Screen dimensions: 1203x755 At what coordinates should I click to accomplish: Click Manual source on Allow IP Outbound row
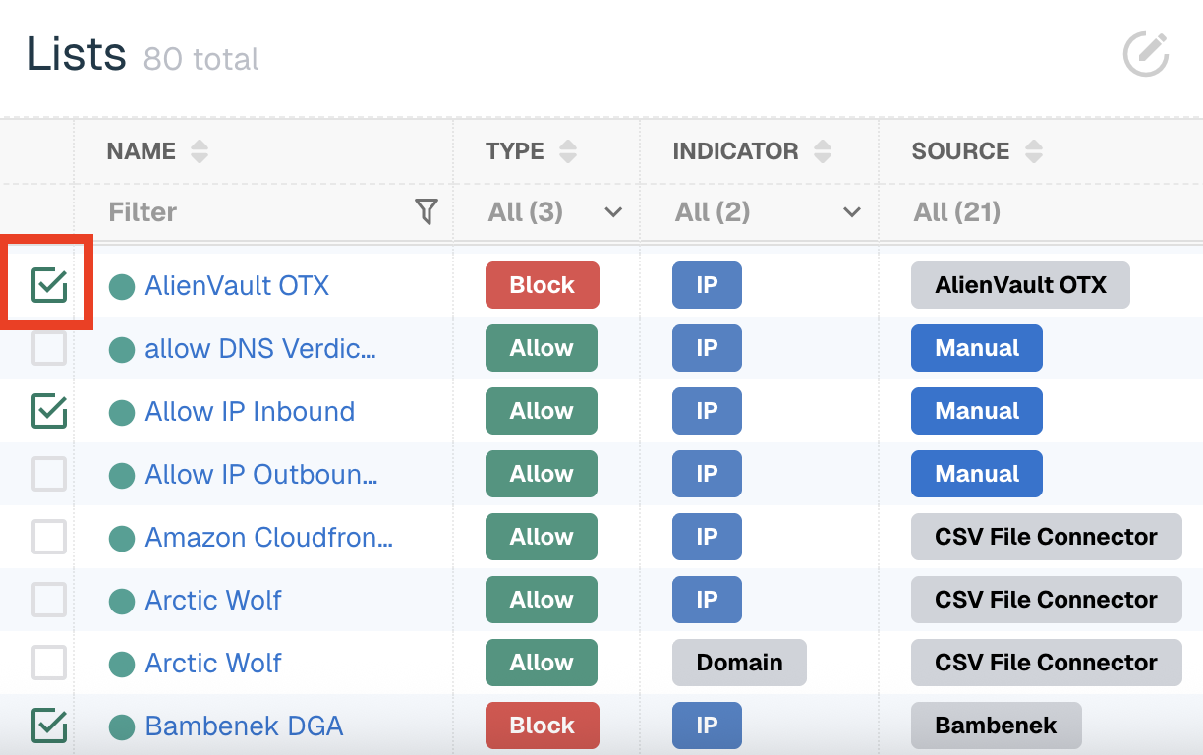pos(977,474)
